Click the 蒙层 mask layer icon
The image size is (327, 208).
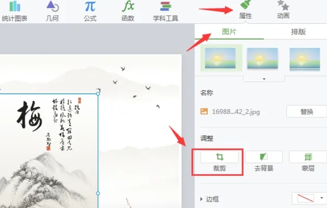pos(308,157)
